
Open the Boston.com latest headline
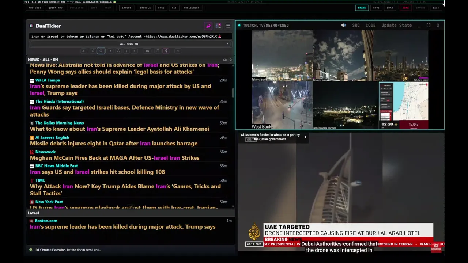(x=122, y=227)
